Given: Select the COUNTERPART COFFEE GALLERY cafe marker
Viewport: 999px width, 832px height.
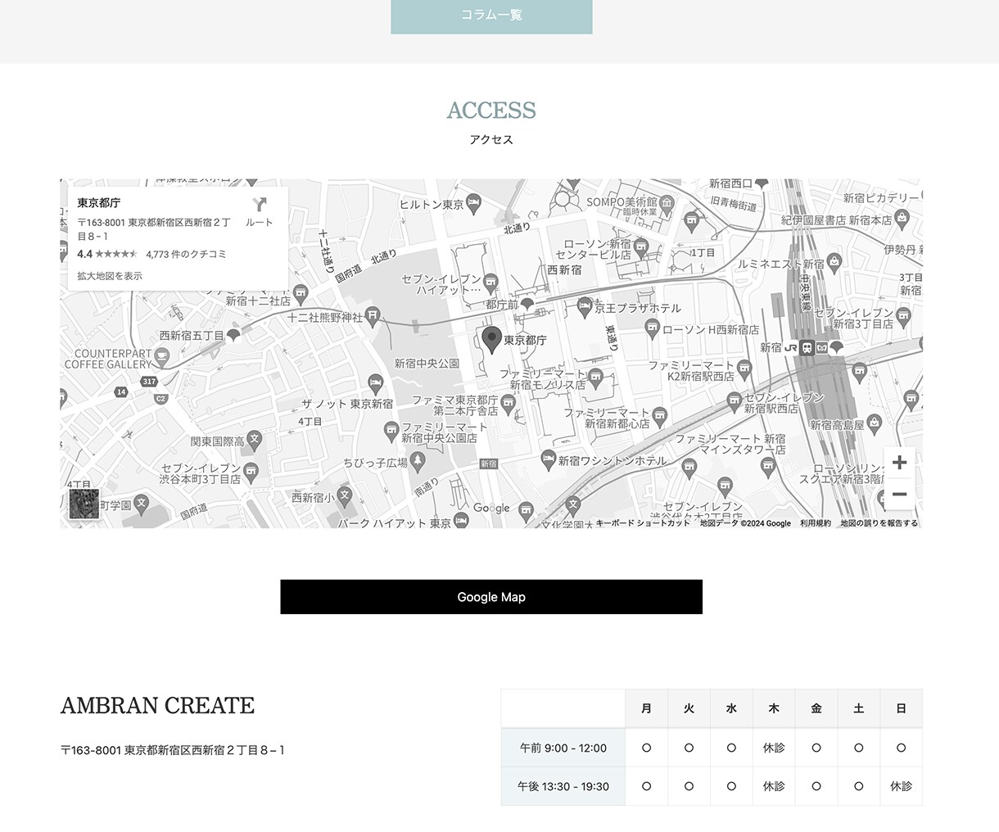Looking at the screenshot, I should click(161, 356).
